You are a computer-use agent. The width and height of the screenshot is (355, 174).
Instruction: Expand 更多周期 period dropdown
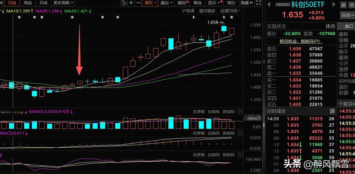point(64,3)
